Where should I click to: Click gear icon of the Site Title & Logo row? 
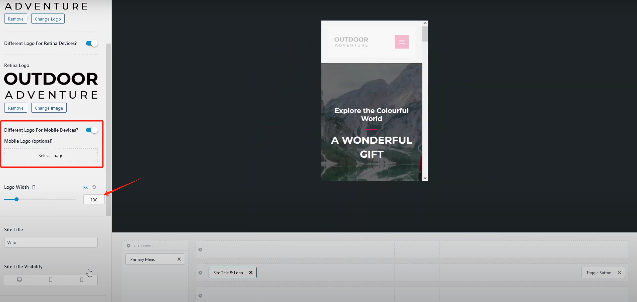coord(200,272)
